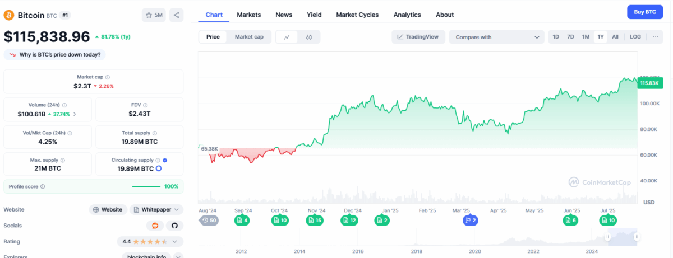Open blockchain.info explorer link
This screenshot has height=258, width=673.
(x=146, y=256)
